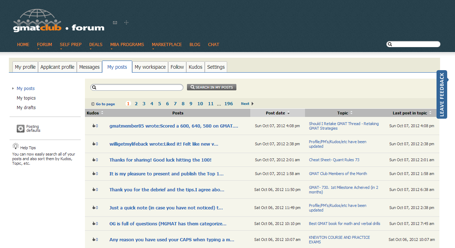
Task: Expand the MBA PROGRAMS nav menu
Action: click(127, 45)
